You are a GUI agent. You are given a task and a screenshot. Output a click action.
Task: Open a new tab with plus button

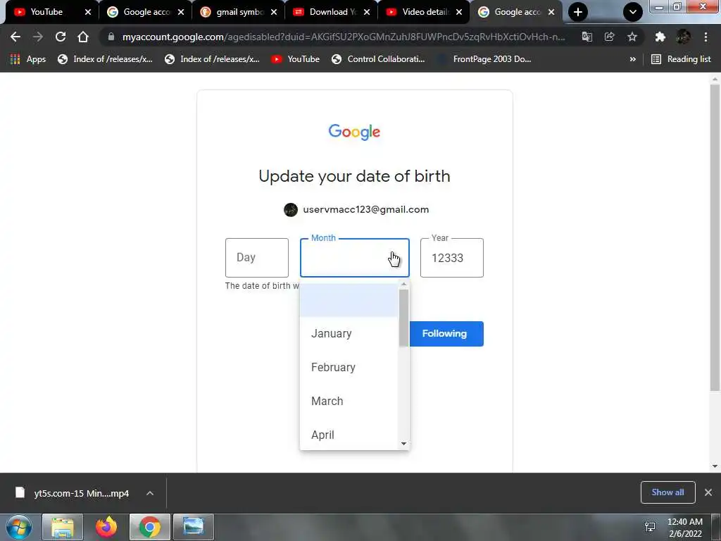[578, 12]
